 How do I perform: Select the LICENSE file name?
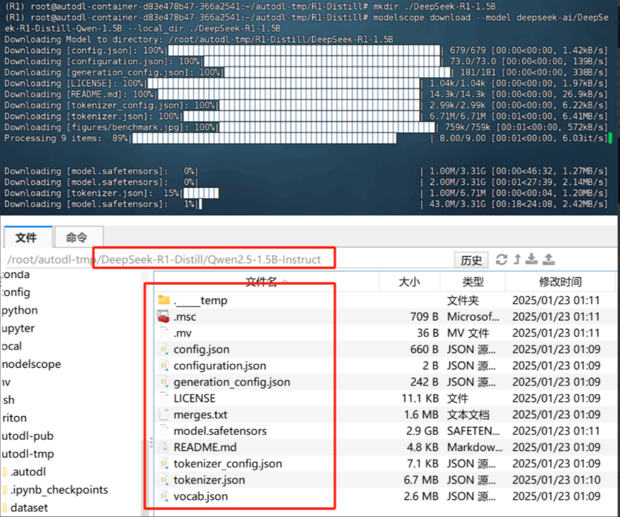click(x=194, y=398)
